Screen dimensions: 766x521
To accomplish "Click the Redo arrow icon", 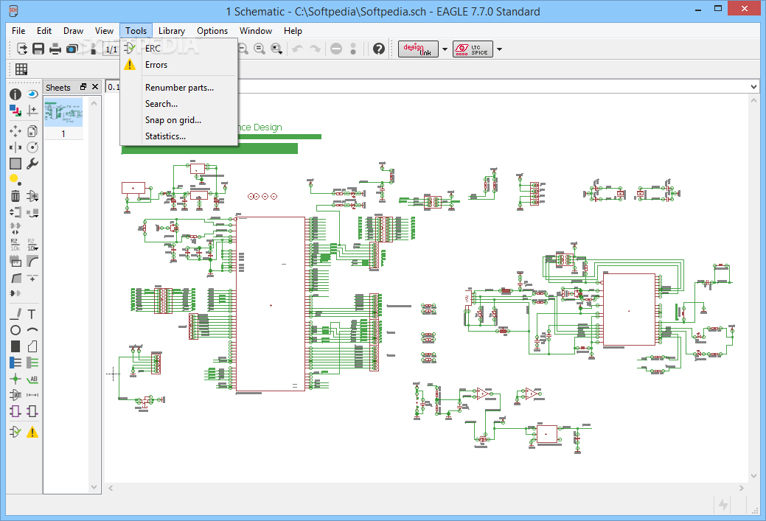I will tap(315, 49).
